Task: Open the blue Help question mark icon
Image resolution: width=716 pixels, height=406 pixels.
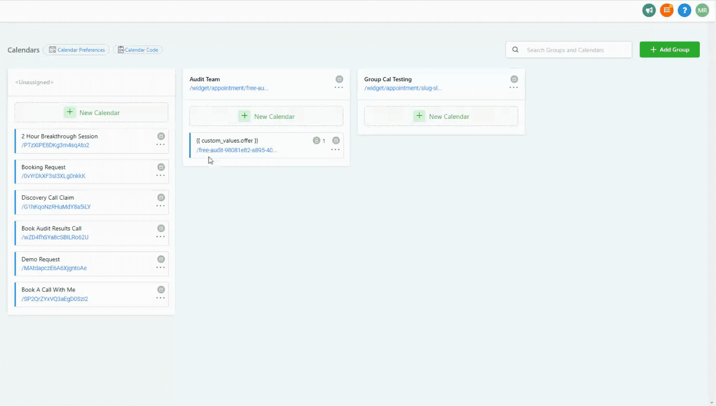Action: 684,10
